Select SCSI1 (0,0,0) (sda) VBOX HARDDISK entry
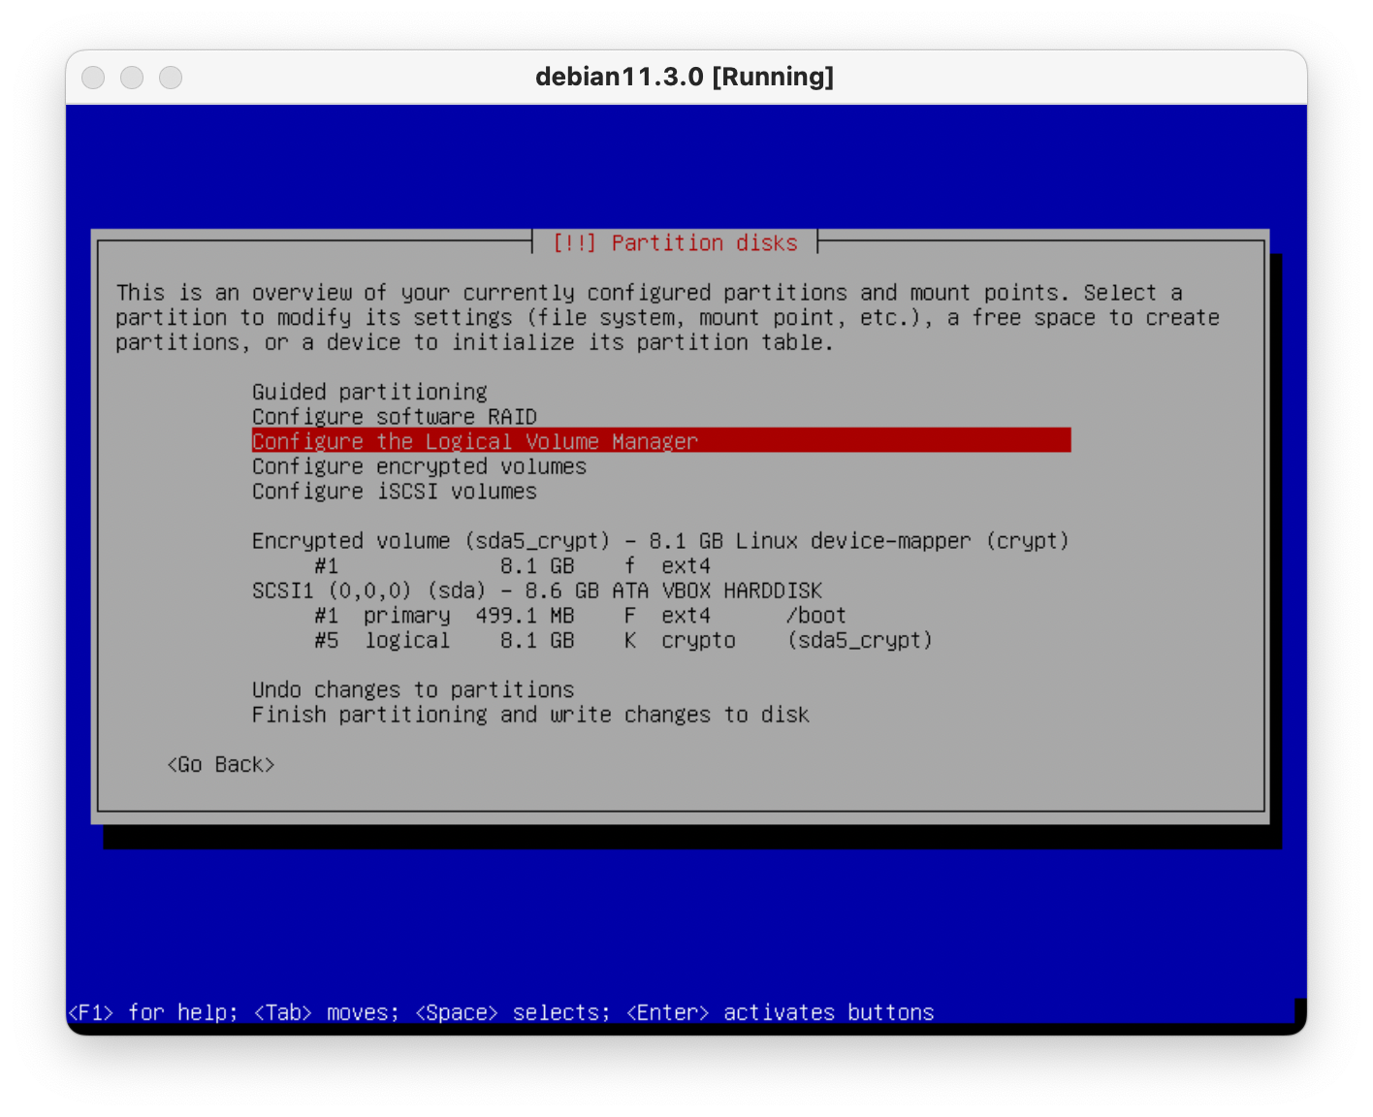The width and height of the screenshot is (1373, 1117). [536, 590]
